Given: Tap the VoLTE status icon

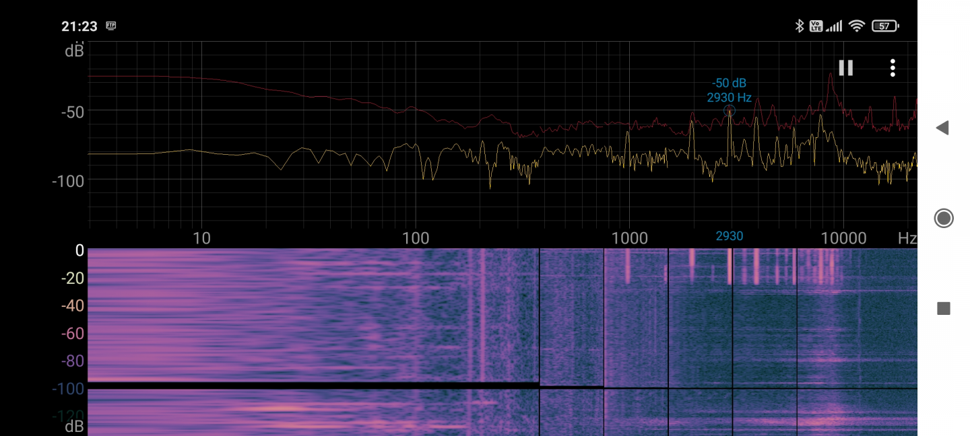Looking at the screenshot, I should pyautogui.click(x=816, y=26).
